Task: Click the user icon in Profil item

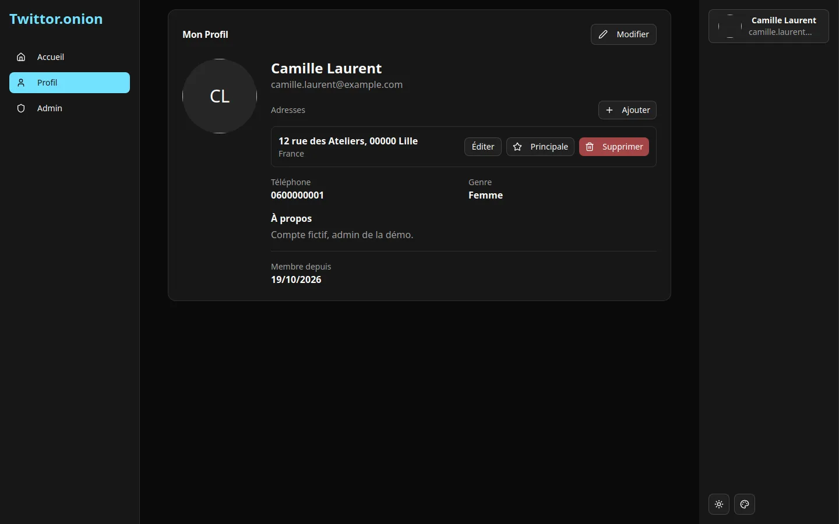Action: click(21, 83)
